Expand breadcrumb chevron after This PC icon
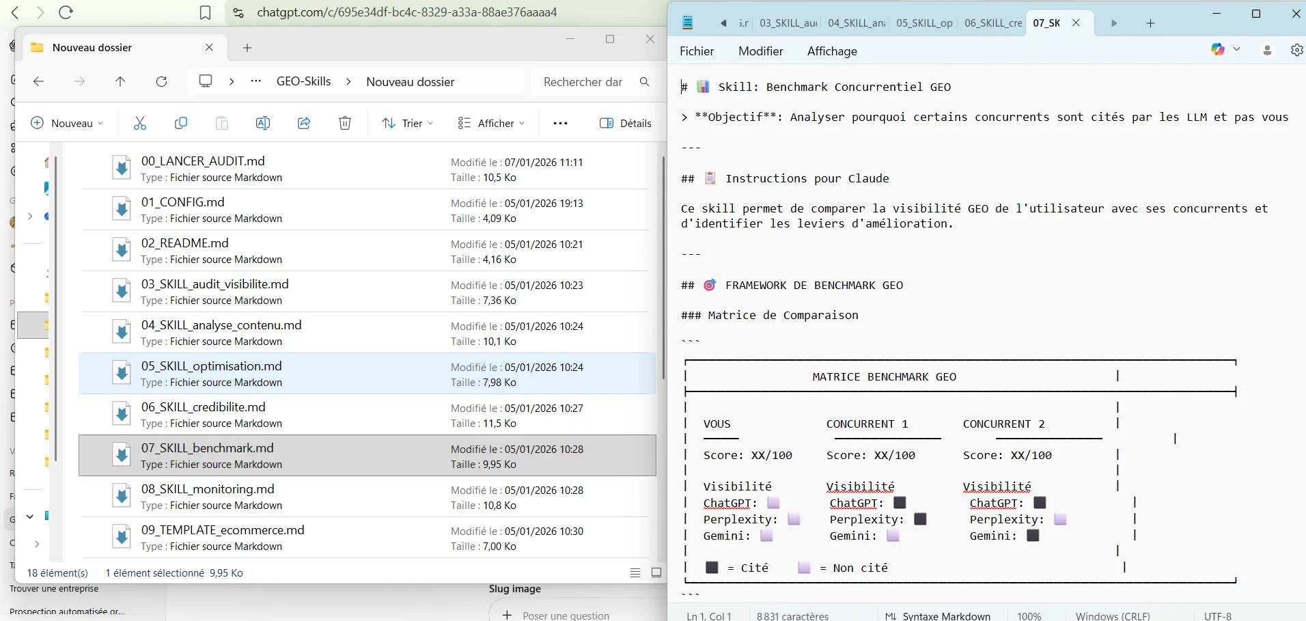 pos(232,81)
